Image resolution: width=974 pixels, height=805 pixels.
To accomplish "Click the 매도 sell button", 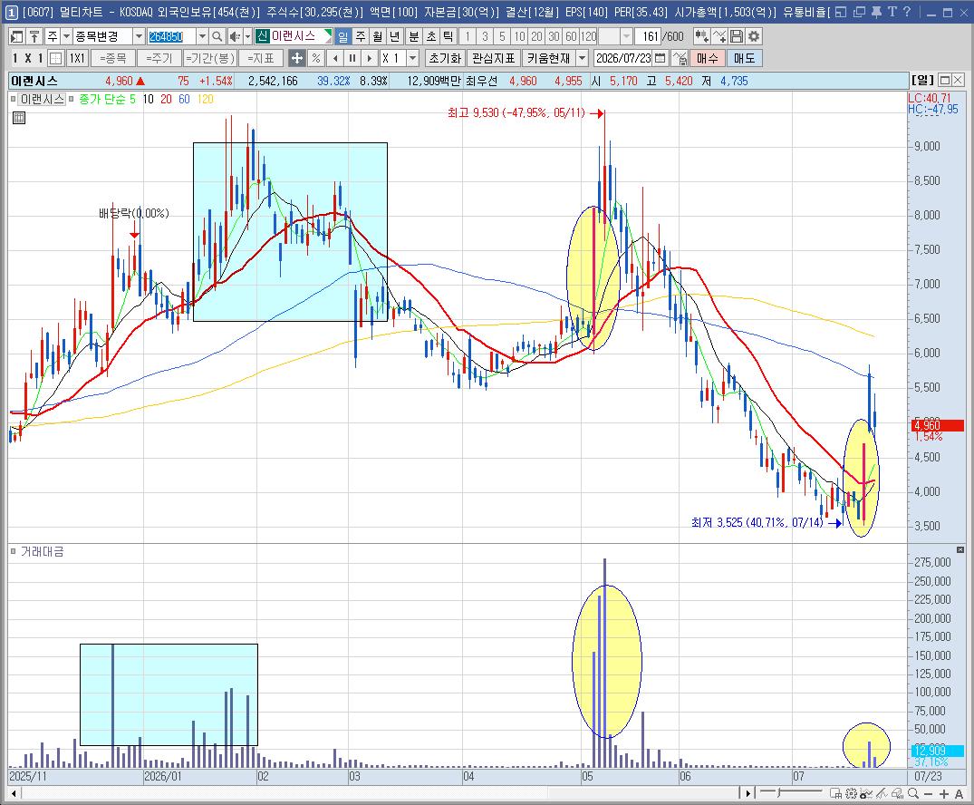I will click(744, 58).
